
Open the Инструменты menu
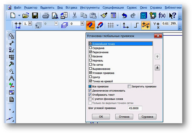[90, 7]
